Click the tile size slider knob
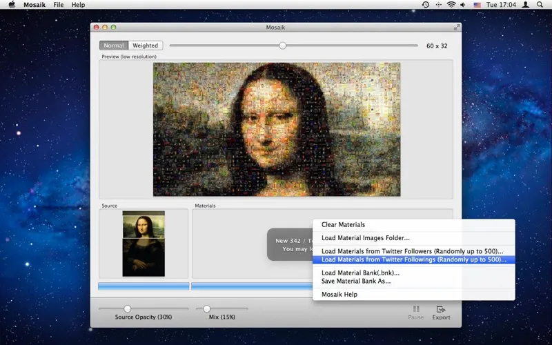 tap(282, 46)
